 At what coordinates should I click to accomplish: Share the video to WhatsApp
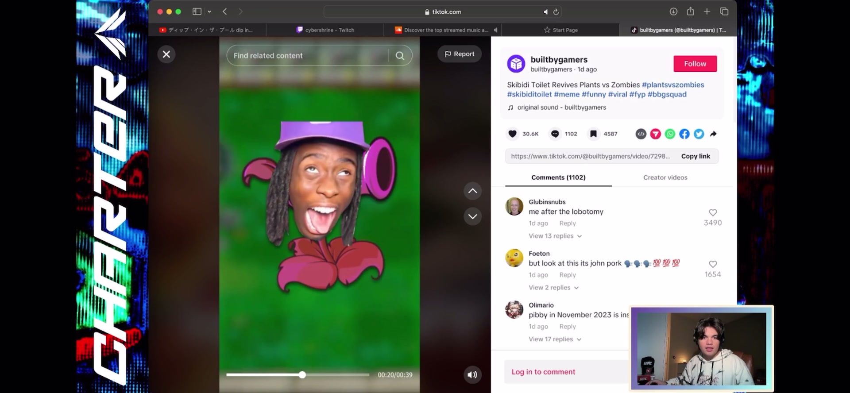pos(670,134)
